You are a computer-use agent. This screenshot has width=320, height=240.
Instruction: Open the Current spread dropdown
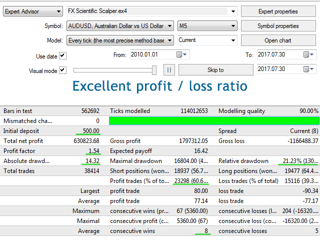click(x=232, y=40)
